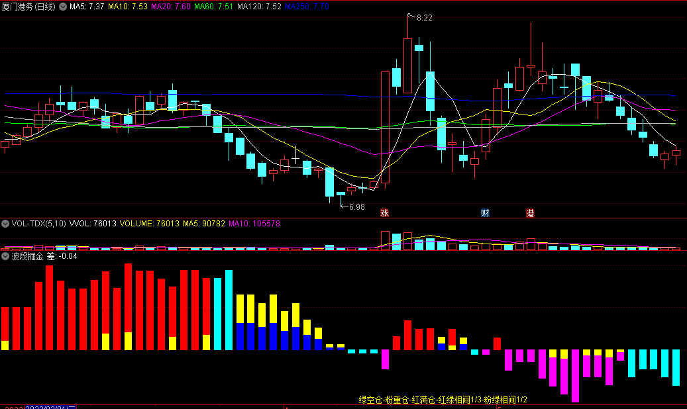Open the VOL-TDX indicator dropdown icon
687x409 pixels.
5,224
